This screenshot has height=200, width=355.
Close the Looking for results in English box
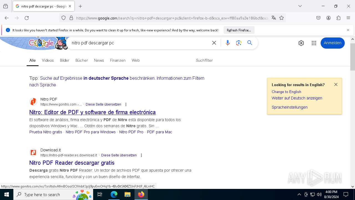(336, 84)
